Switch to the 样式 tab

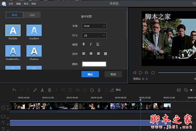click(15, 15)
